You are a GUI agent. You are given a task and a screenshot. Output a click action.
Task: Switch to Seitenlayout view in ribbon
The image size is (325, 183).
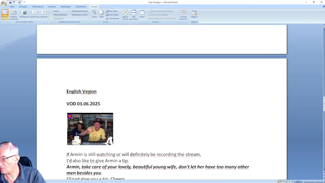pyautogui.click(x=5, y=15)
